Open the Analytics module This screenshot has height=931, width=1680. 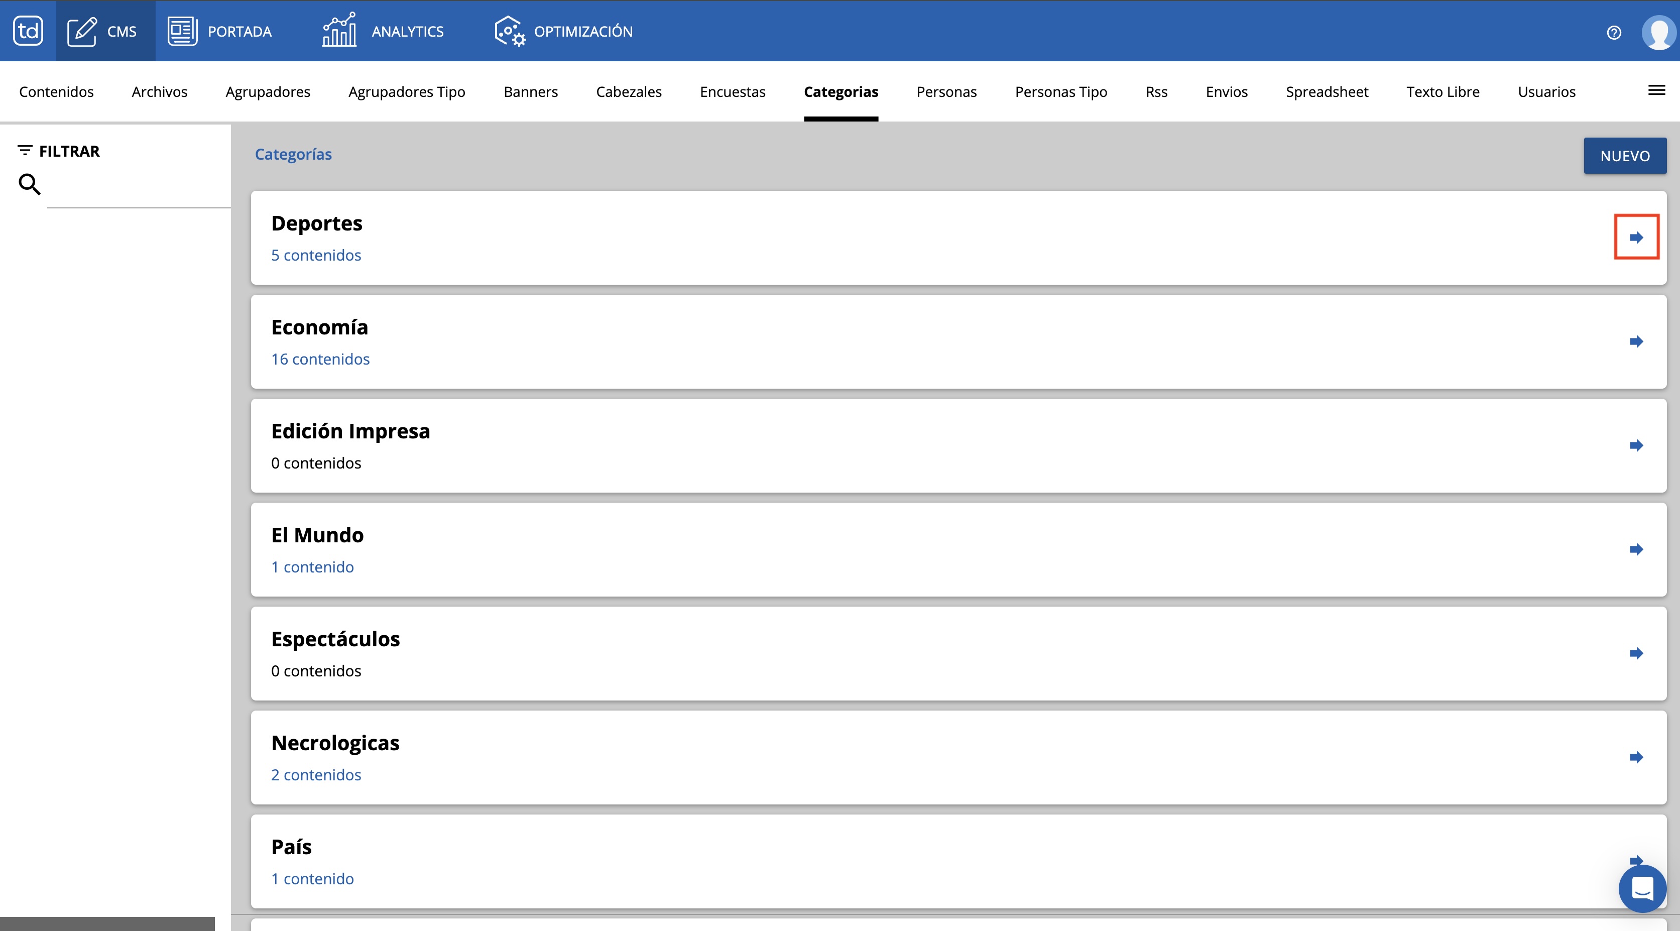pyautogui.click(x=383, y=31)
